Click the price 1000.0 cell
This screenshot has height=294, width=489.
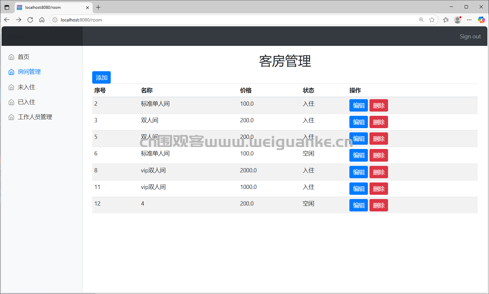[248, 187]
